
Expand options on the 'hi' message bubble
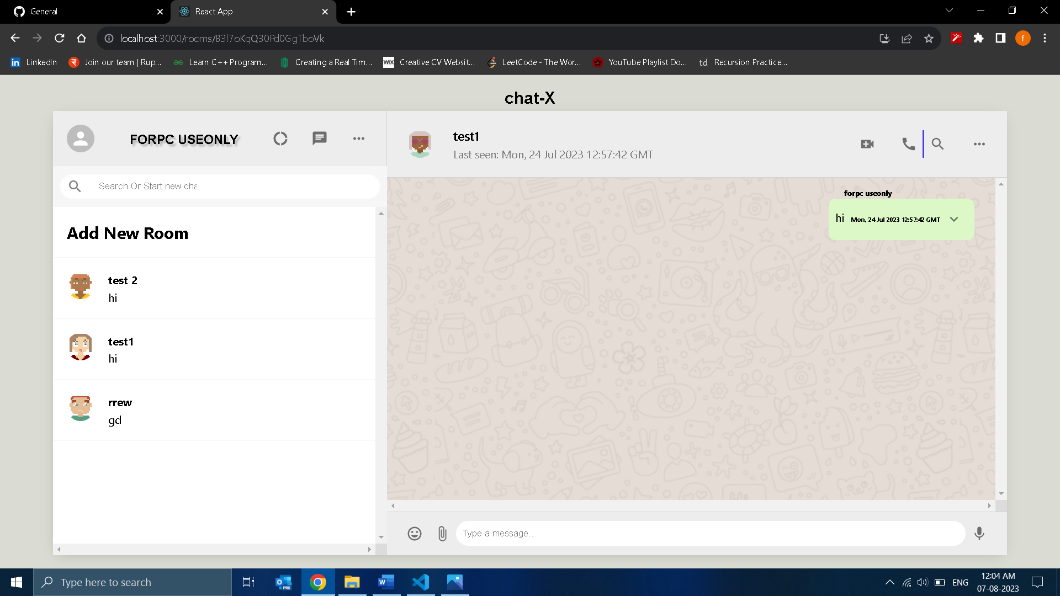point(953,219)
